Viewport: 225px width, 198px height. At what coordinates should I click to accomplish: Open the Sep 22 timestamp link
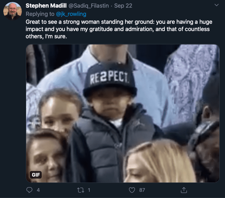pyautogui.click(x=121, y=6)
